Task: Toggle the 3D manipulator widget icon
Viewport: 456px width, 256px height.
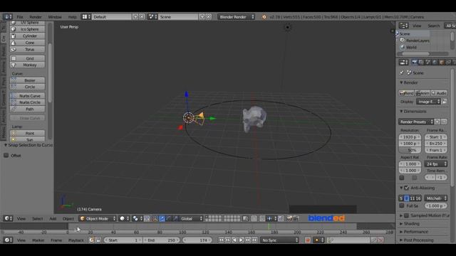Action: (x=155, y=218)
